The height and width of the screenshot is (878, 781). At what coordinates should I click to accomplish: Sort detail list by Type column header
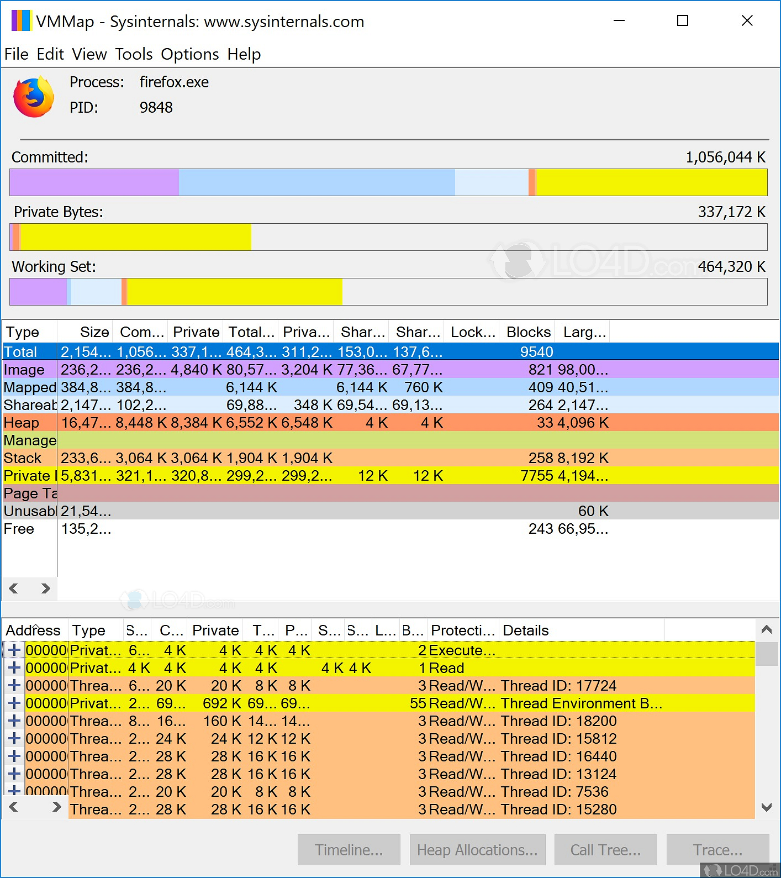(95, 630)
